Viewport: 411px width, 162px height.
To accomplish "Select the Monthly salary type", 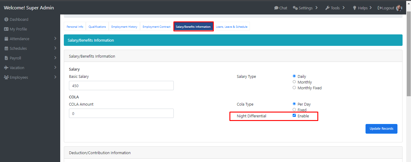I will 294,82.
